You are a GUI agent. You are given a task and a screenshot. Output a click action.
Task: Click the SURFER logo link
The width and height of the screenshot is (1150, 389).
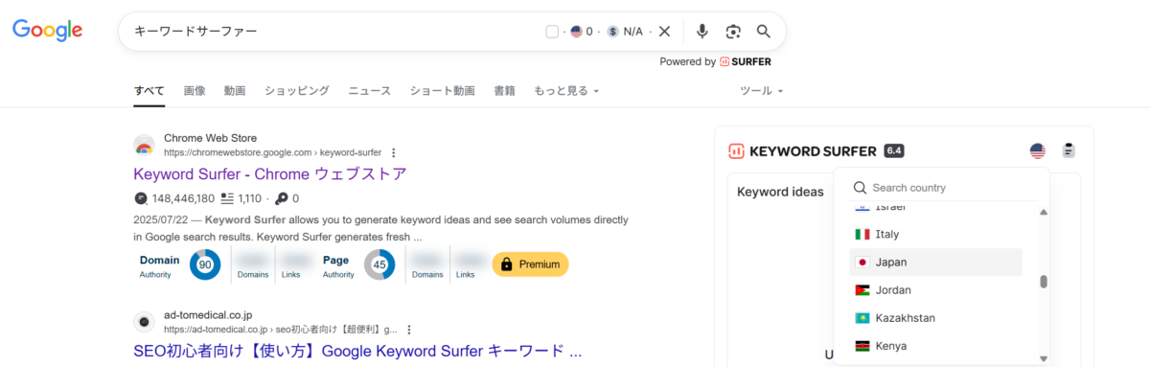[x=746, y=61]
